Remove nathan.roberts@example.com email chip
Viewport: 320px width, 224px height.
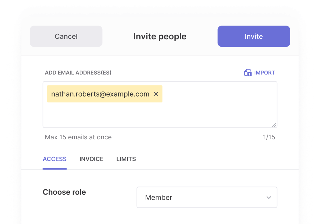point(156,94)
